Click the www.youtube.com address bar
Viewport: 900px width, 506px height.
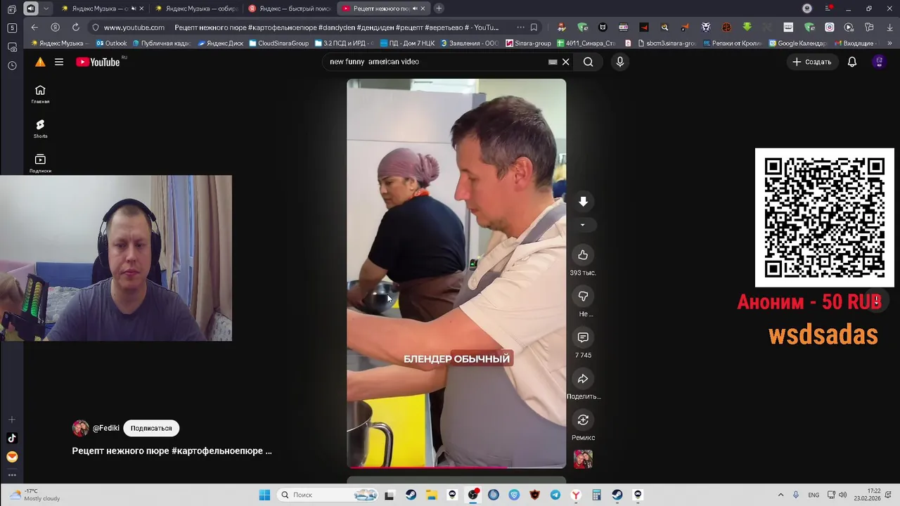(x=134, y=27)
